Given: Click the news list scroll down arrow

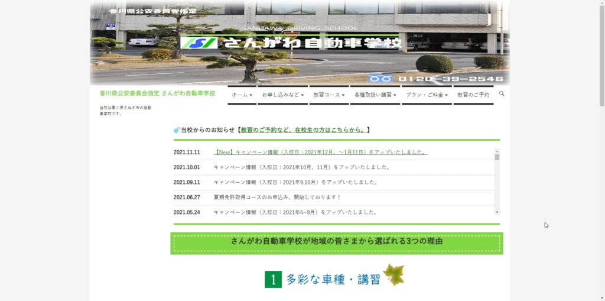Looking at the screenshot, I should [x=497, y=212].
